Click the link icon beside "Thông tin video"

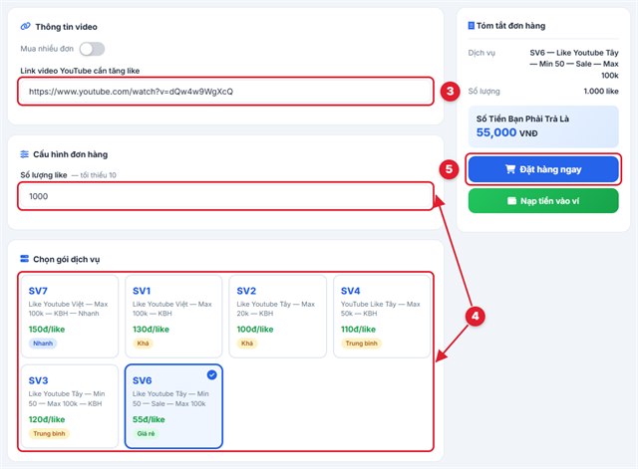pos(25,27)
